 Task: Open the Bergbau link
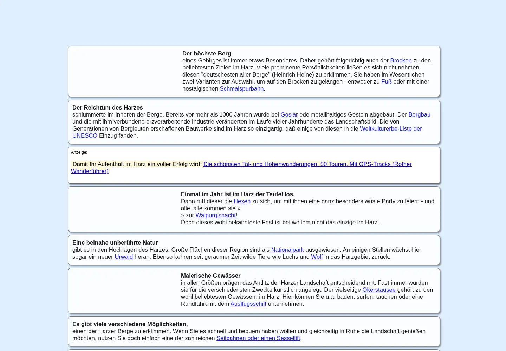coord(419,114)
